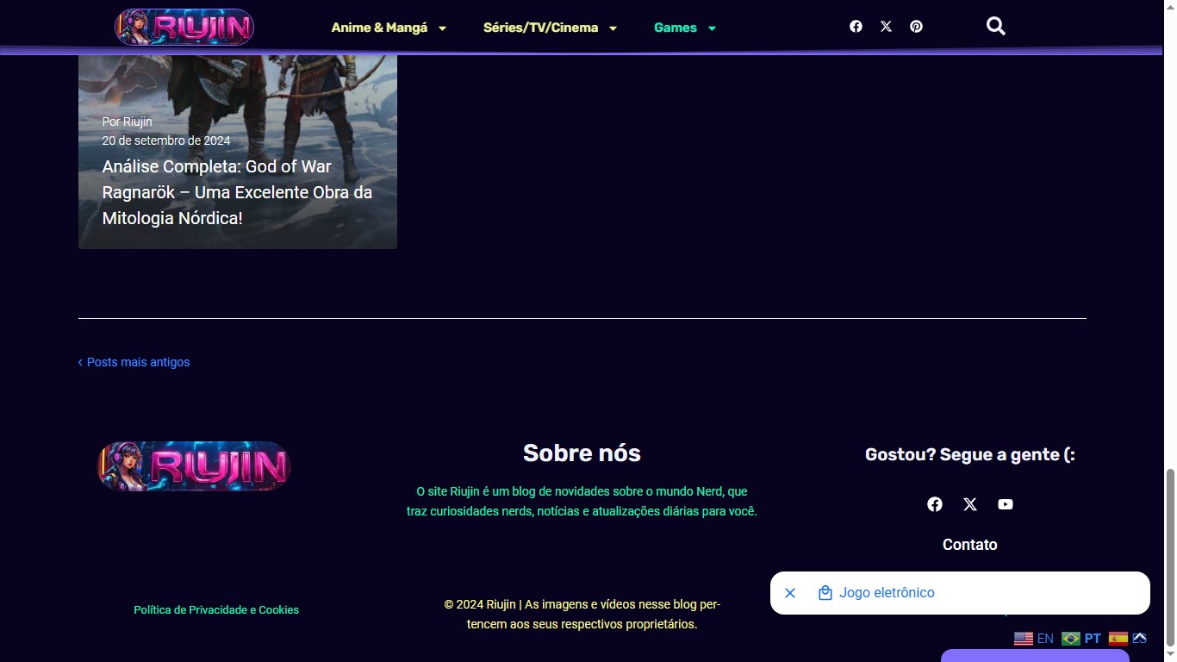This screenshot has height=662, width=1177.
Task: Dismiss the Jogo eletrônico popup with X
Action: point(790,593)
